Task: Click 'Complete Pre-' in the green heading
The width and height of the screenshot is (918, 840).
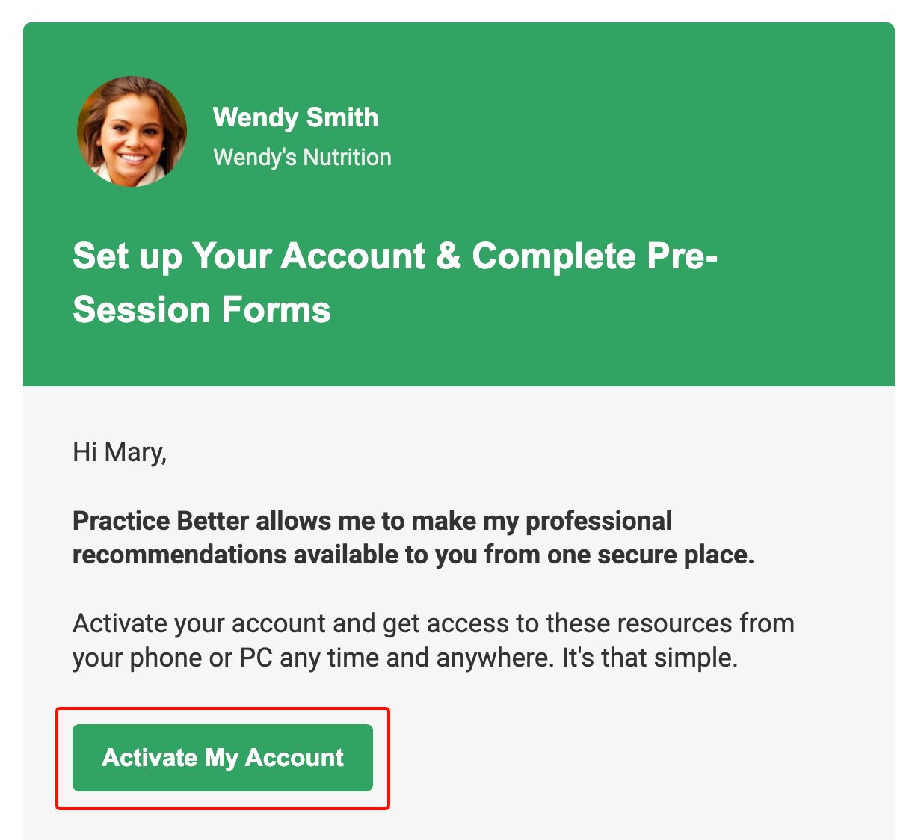Action: [x=594, y=256]
